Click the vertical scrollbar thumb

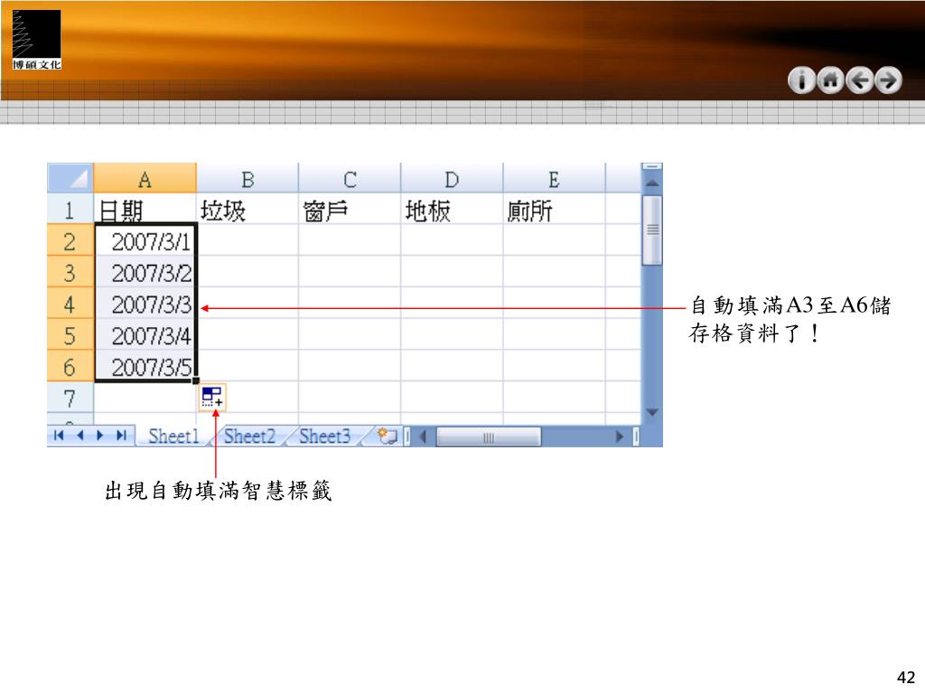tap(652, 230)
